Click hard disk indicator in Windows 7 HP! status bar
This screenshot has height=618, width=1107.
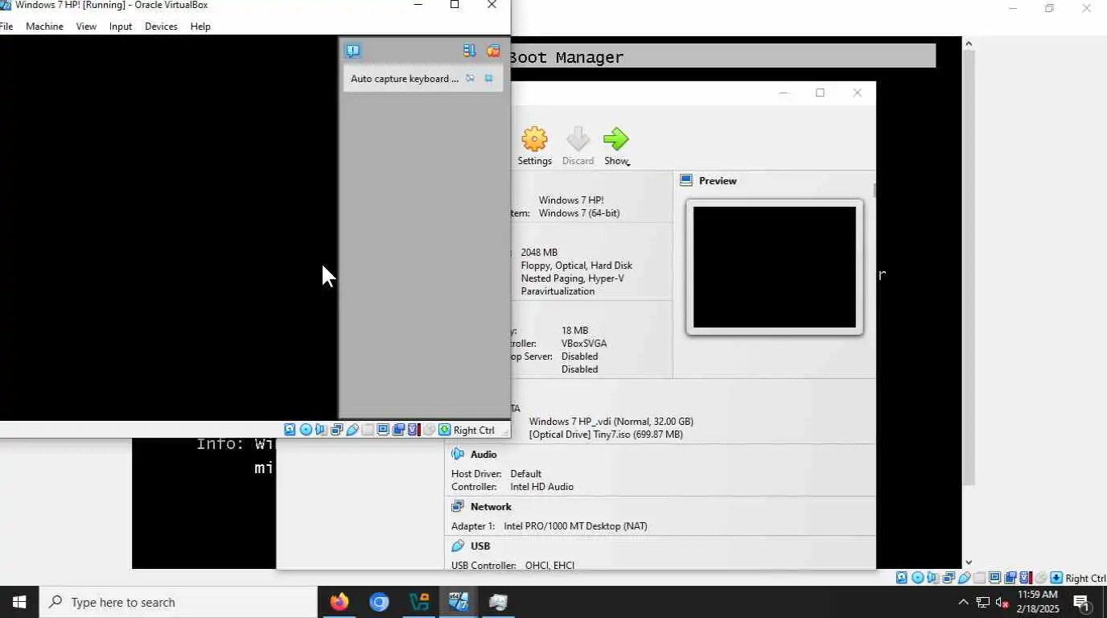tap(290, 430)
